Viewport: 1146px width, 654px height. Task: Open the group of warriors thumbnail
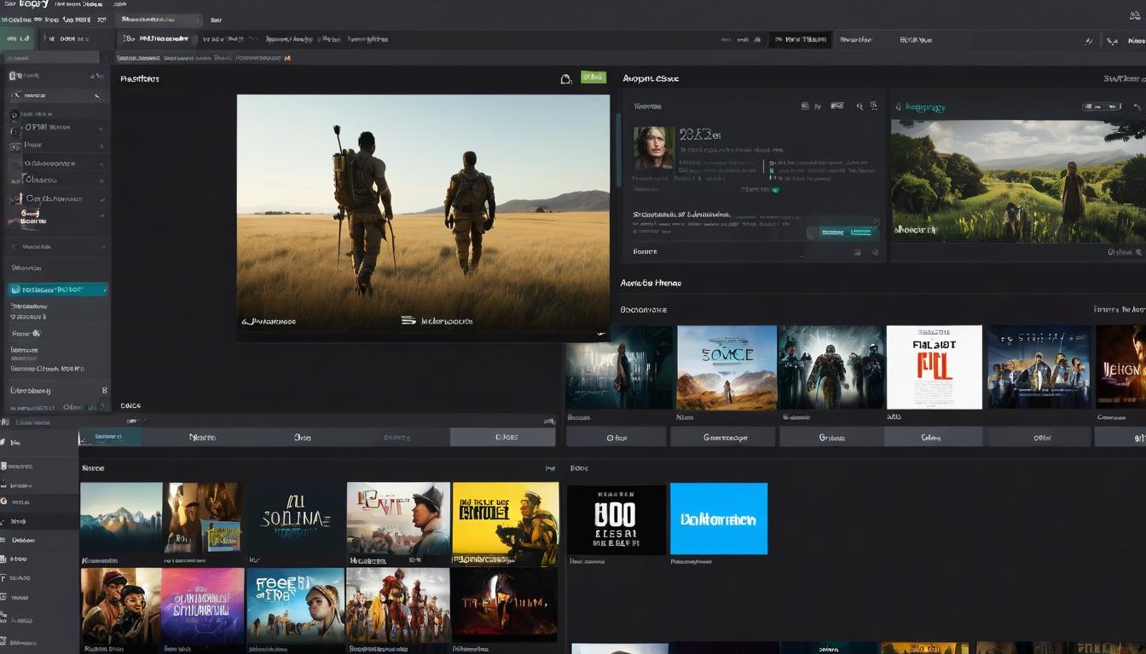tap(398, 605)
